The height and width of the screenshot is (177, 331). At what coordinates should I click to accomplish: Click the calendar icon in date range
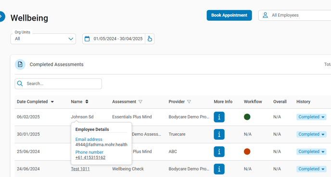[x=87, y=39]
